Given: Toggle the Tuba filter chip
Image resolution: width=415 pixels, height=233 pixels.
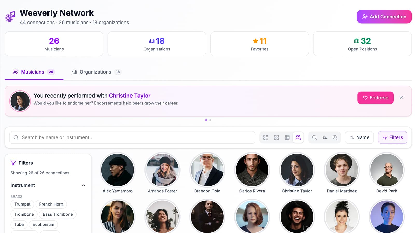Looking at the screenshot, I should [x=19, y=224].
